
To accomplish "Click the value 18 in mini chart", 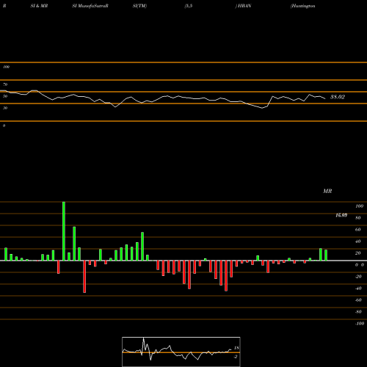I will 236,348.
